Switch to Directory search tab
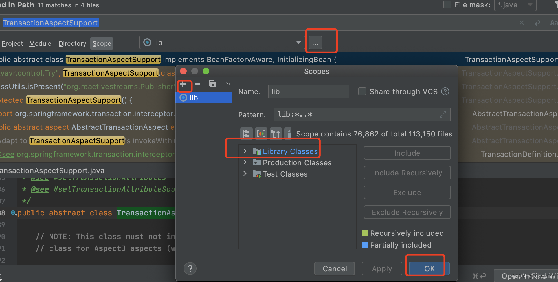The width and height of the screenshot is (558, 282). click(72, 43)
